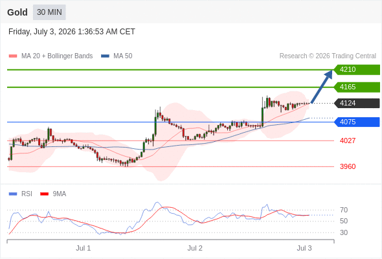Screen dimensions: 382x259
Task: Click the 9MA legend swatch
Action: click(44, 194)
